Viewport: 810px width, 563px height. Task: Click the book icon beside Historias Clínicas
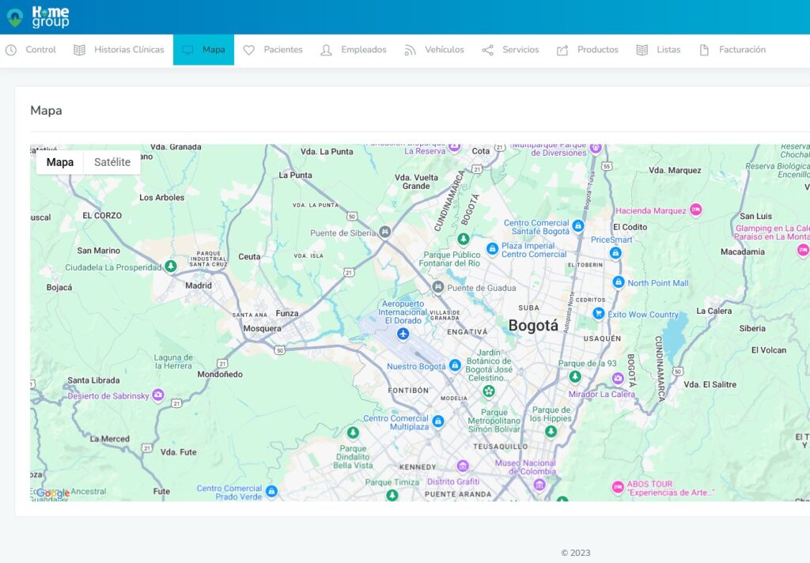point(80,50)
